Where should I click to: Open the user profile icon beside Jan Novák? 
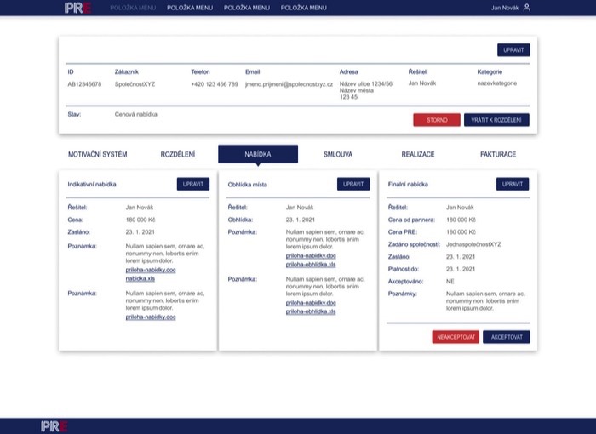point(526,8)
